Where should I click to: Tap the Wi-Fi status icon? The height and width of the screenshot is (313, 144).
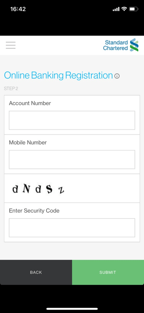point(124,9)
